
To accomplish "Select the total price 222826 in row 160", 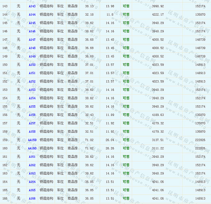I will tap(200, 148).
